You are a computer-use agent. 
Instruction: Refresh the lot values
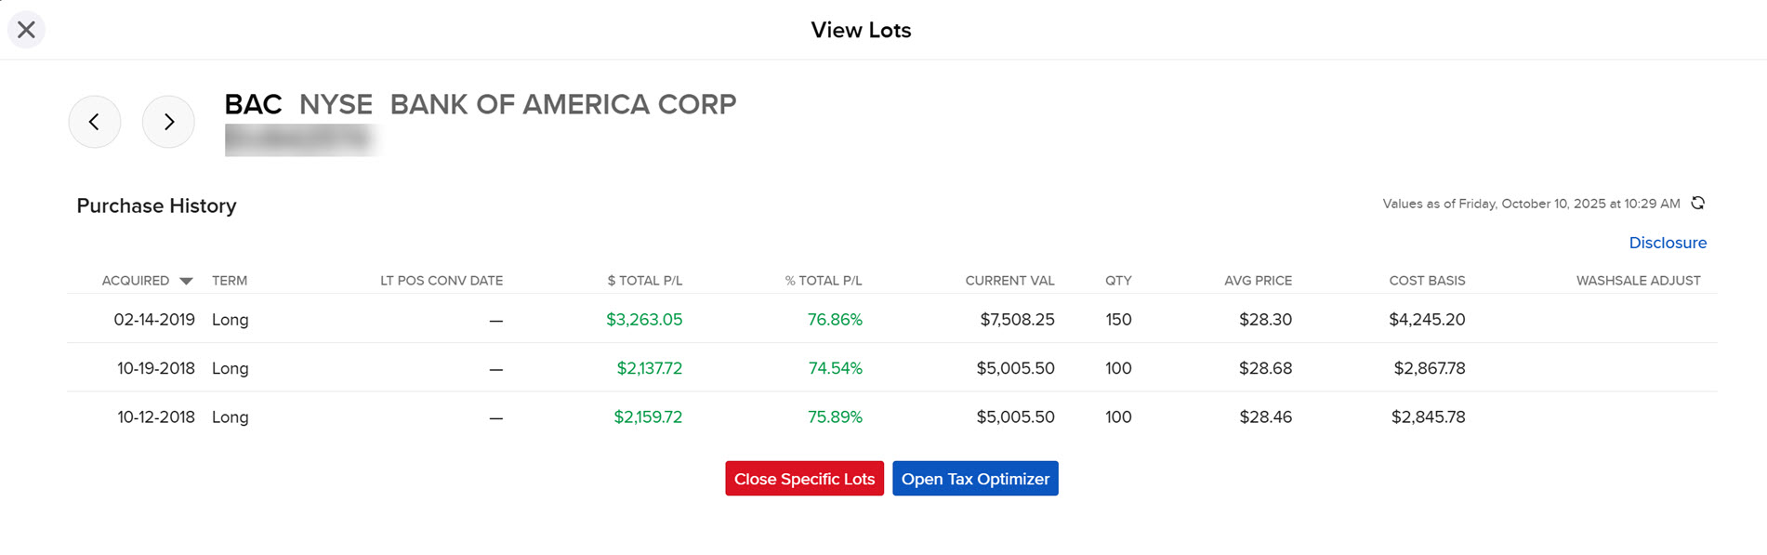click(1697, 204)
